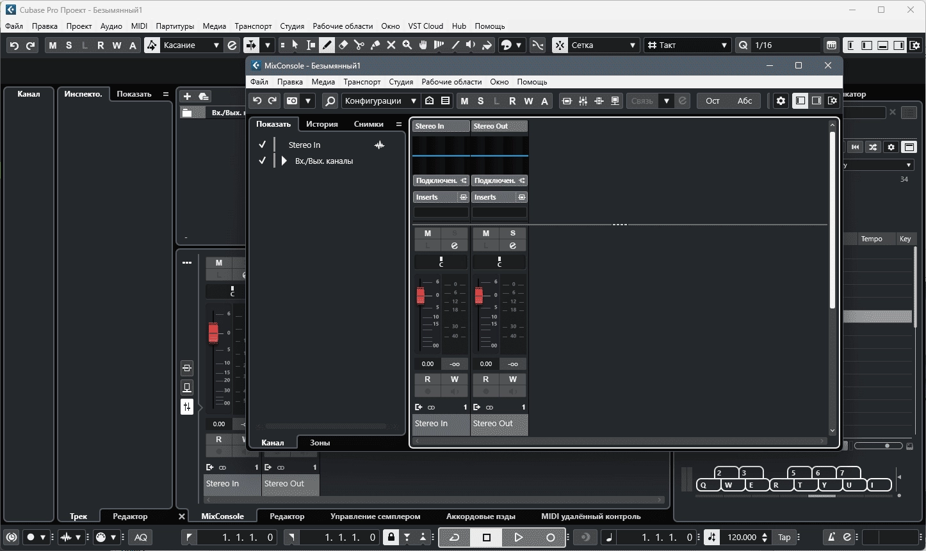
Task: Click MixConsole snapshot camera icon
Action: 292,100
